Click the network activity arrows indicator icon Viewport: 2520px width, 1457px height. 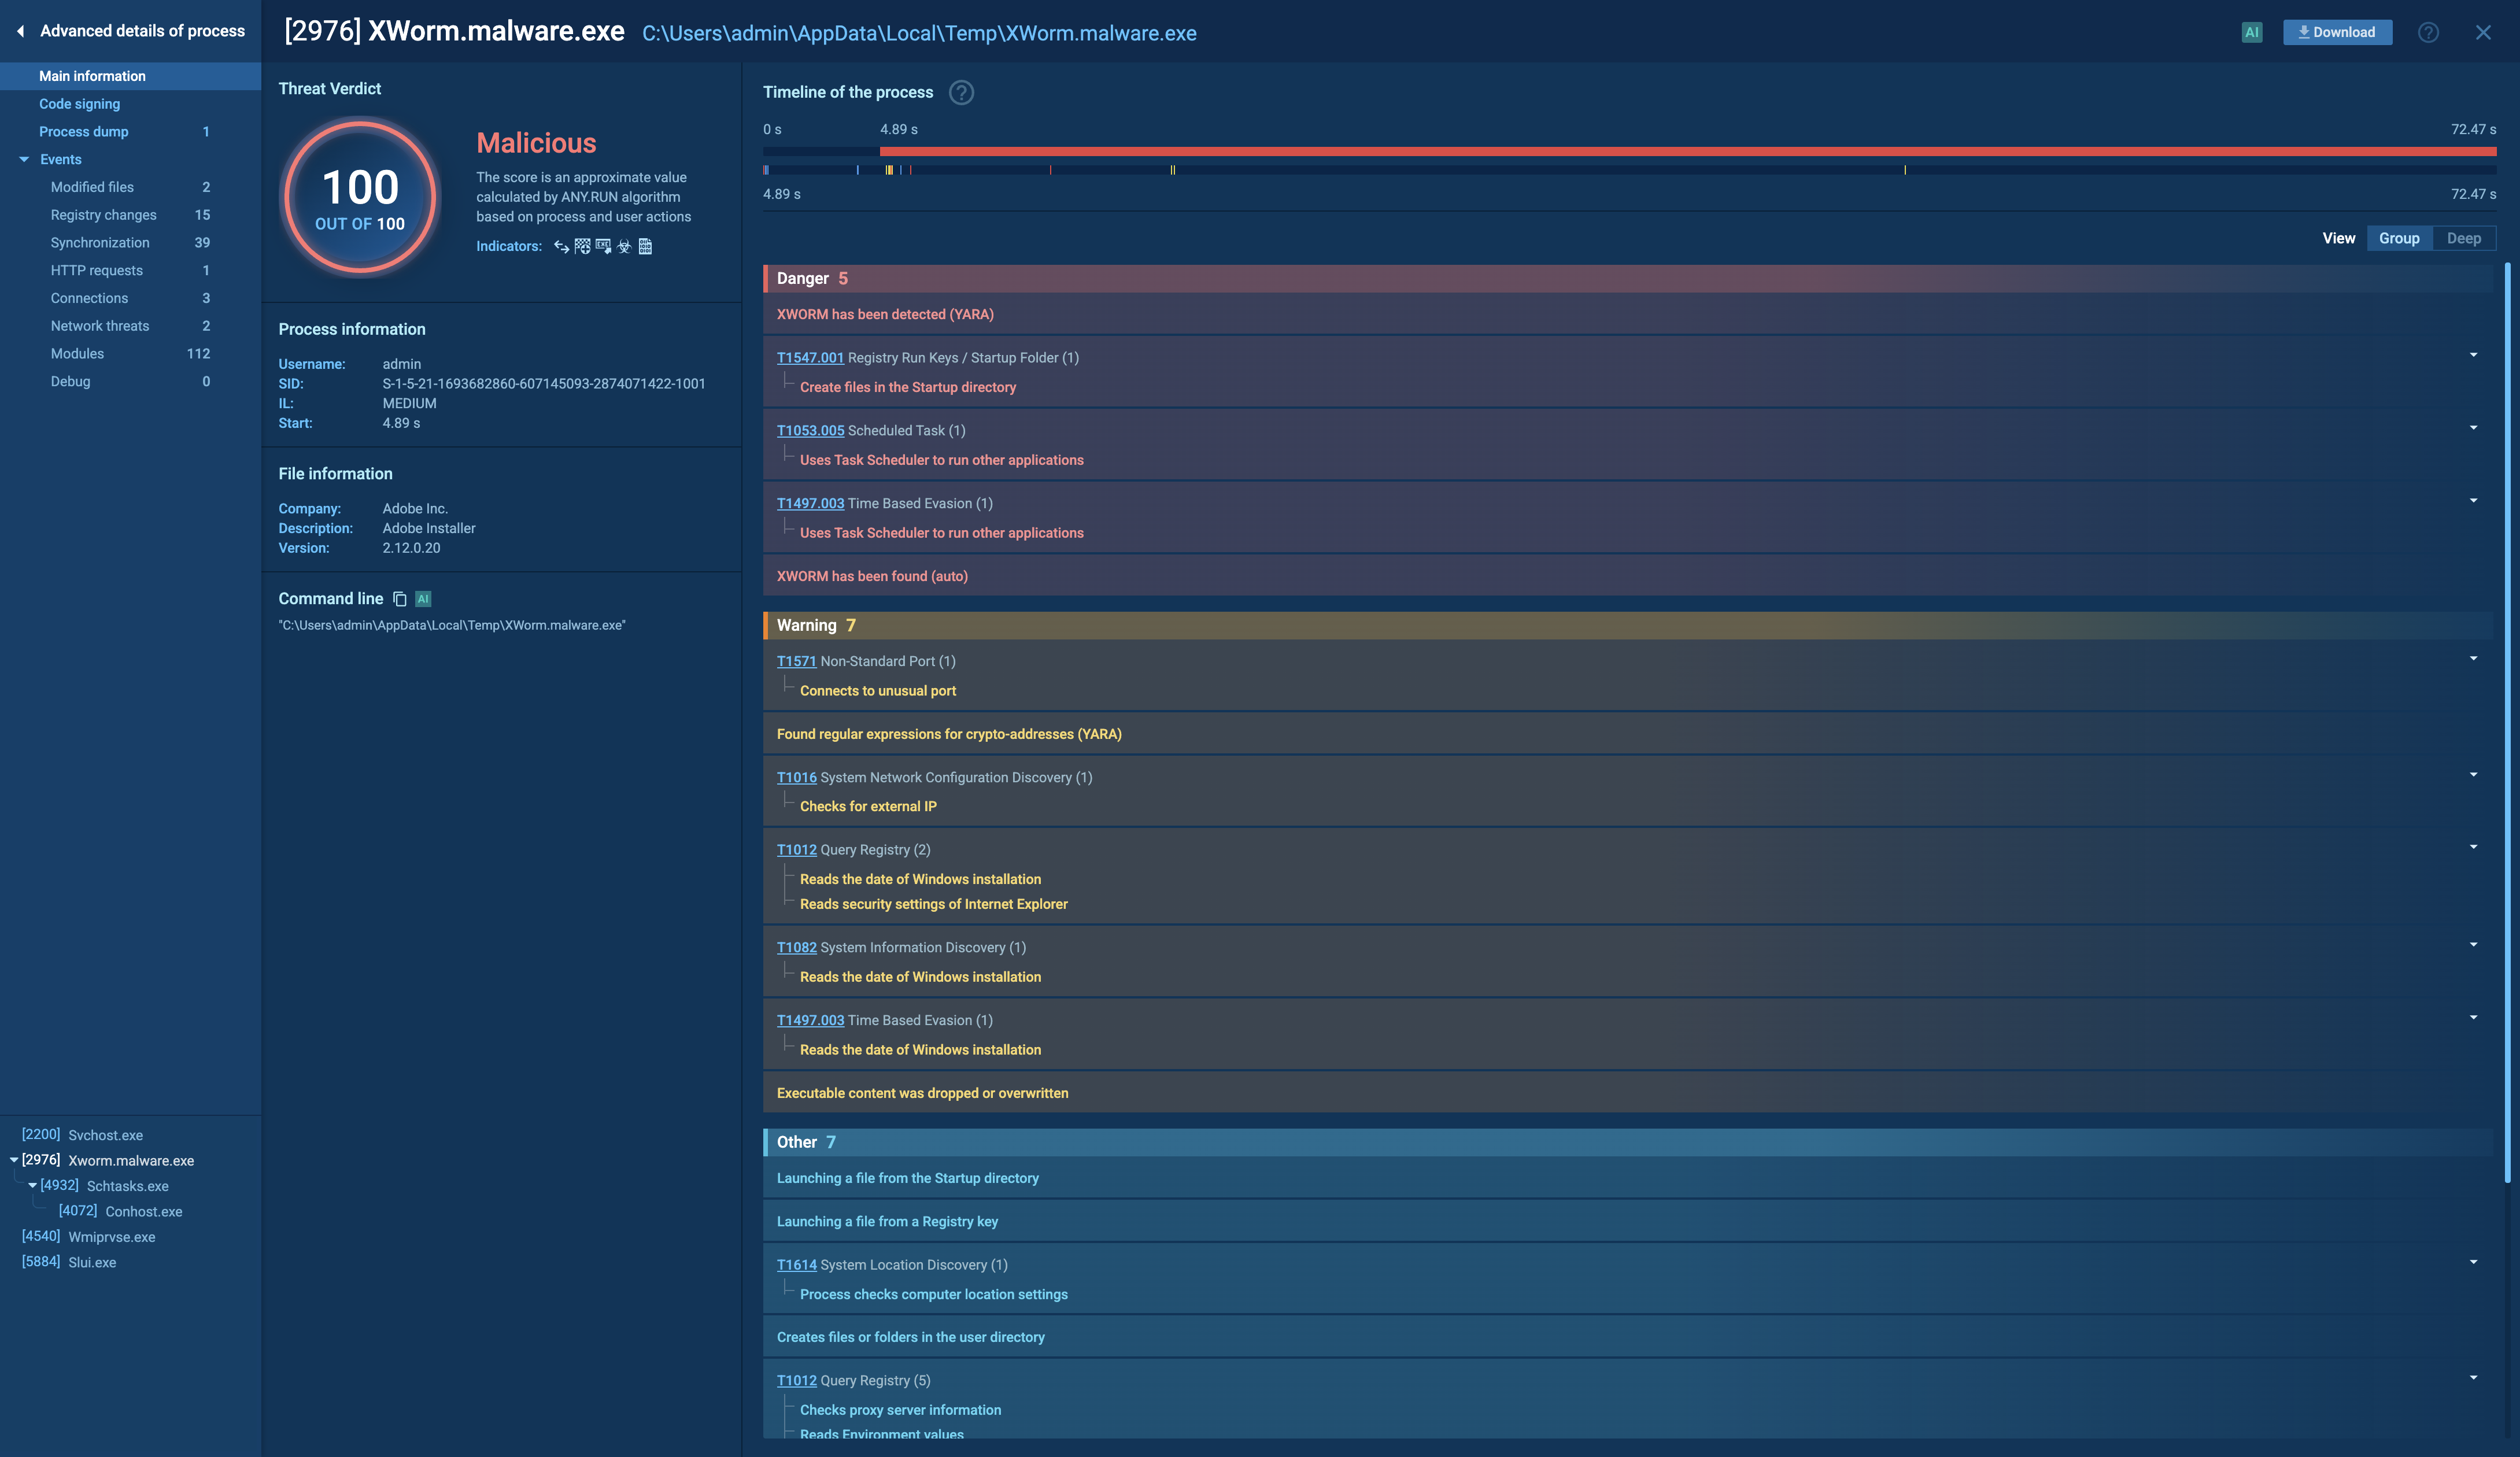(561, 246)
